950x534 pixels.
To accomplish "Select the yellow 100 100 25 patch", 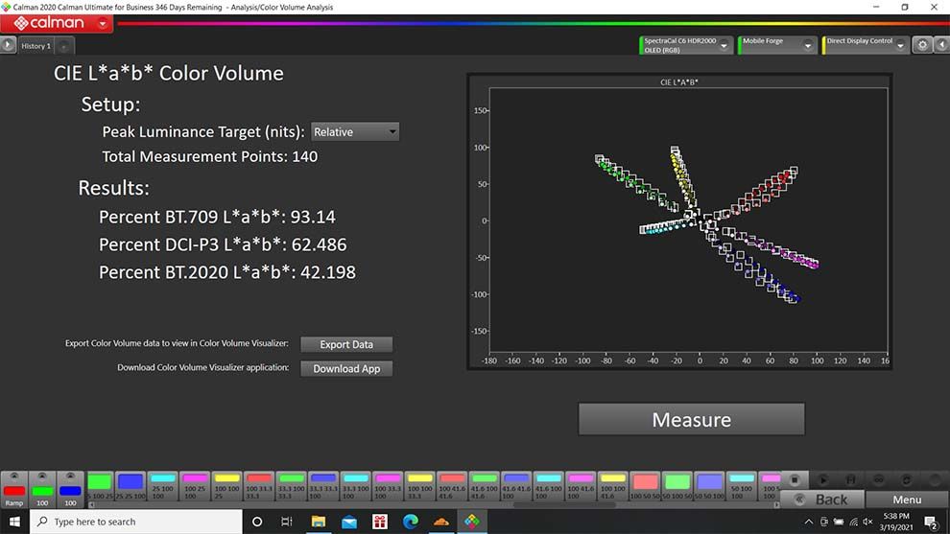I will click(x=227, y=487).
